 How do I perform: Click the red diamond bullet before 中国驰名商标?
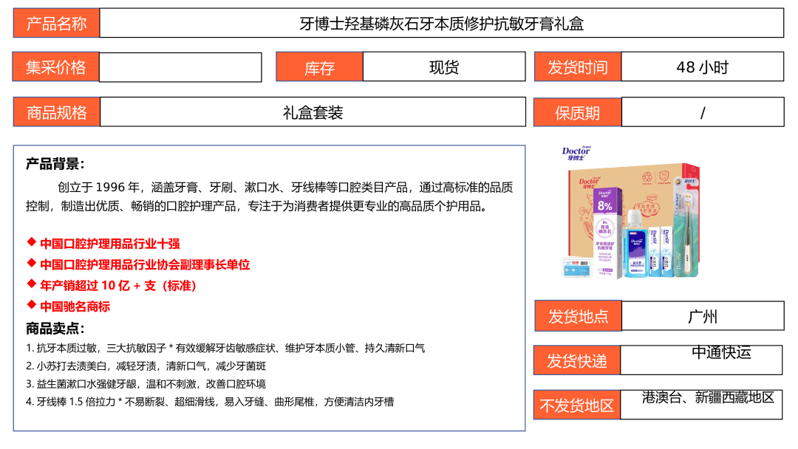click(x=32, y=305)
